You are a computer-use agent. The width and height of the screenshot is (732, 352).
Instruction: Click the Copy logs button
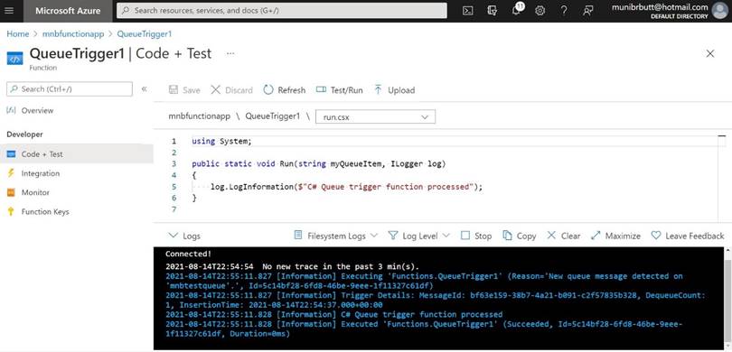(519, 236)
